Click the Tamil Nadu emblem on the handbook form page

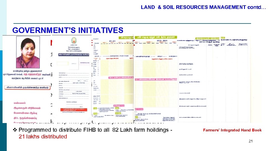(x=74, y=41)
